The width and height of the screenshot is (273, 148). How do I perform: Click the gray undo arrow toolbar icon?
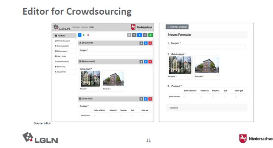point(134,35)
